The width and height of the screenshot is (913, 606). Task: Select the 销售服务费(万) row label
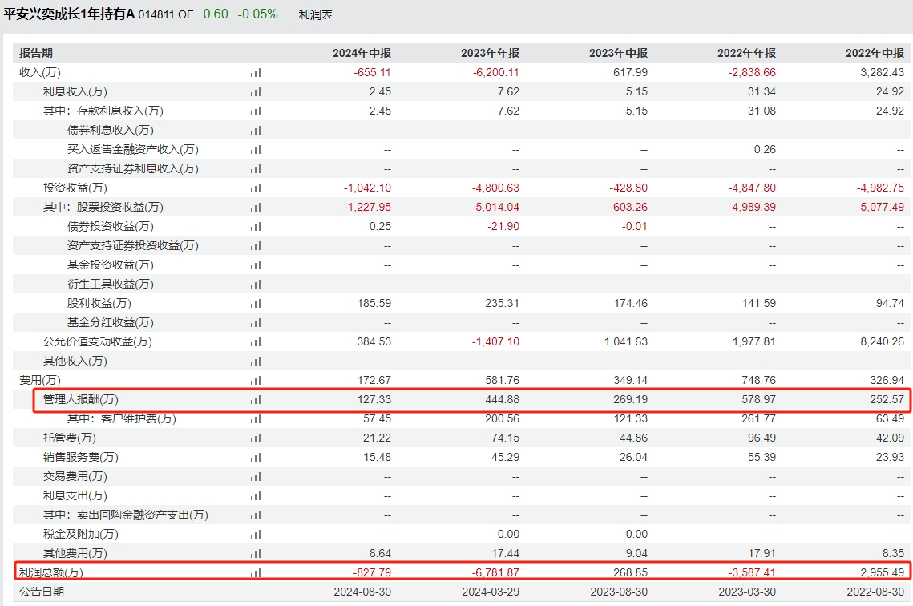(81, 457)
